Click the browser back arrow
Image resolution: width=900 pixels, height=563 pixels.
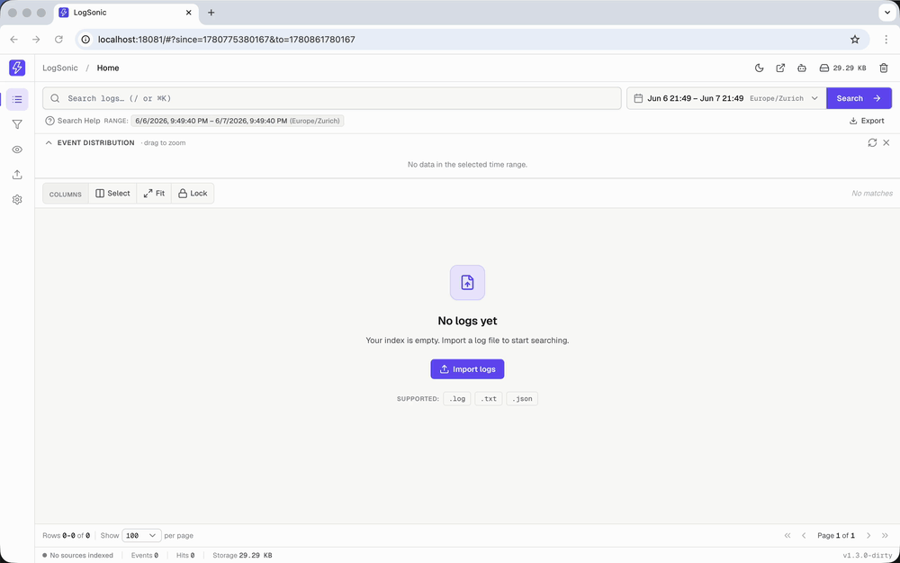[13, 40]
